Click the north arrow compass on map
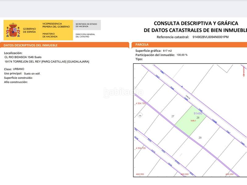This screenshot has width=247, height=185. [x=244, y=72]
